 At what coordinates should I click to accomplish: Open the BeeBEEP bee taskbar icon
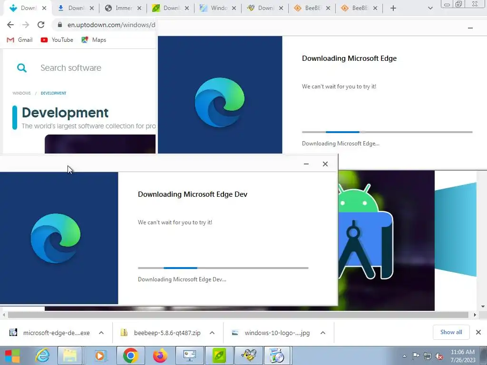248,355
